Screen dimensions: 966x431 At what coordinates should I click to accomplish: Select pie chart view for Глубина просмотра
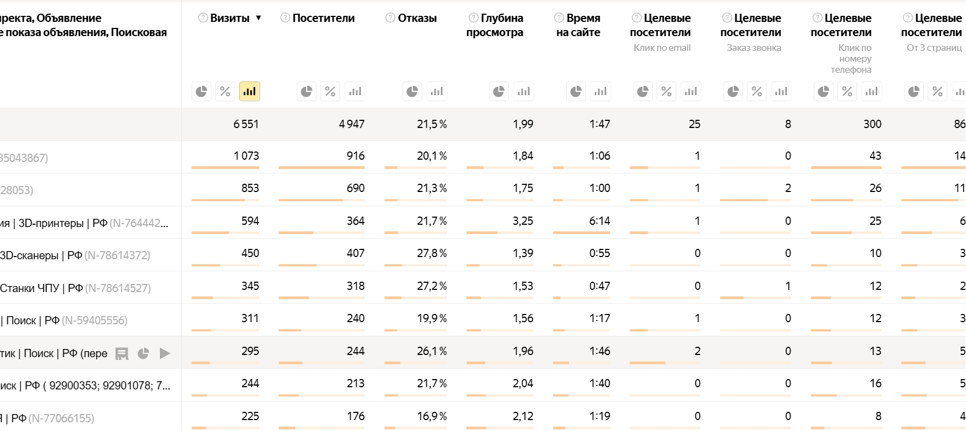[498, 91]
